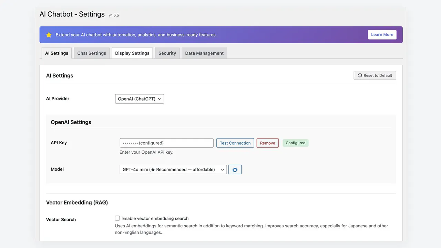Click the 'Enter your OpenAI API key.' hint
The height and width of the screenshot is (248, 441).
point(146,152)
